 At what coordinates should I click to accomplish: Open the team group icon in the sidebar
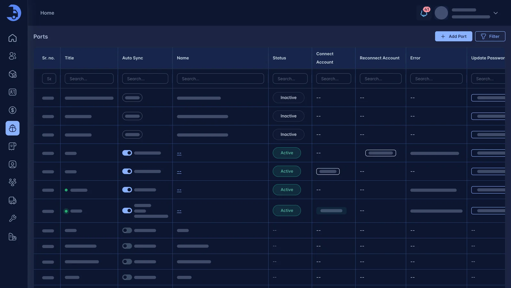point(12,182)
